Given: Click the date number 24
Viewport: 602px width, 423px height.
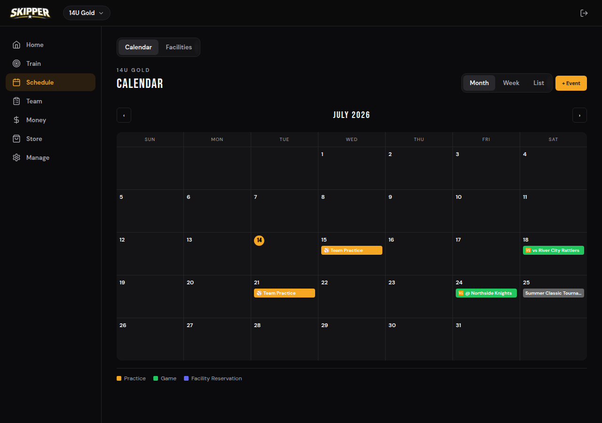Looking at the screenshot, I should pos(459,282).
